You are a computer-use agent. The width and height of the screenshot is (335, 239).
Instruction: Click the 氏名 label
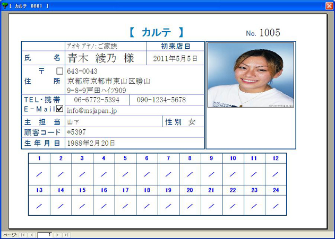pos(42,58)
